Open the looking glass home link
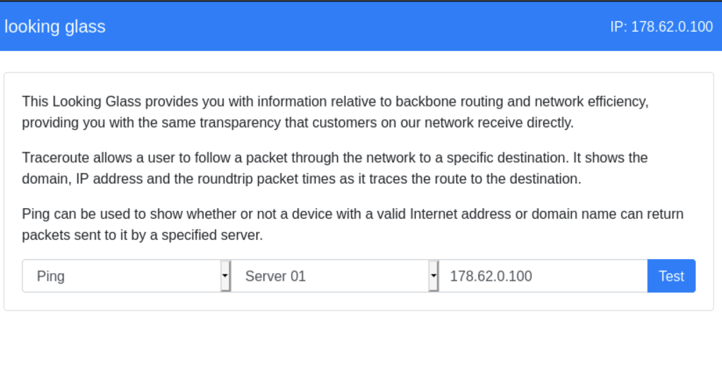This screenshot has width=722, height=369. point(55,27)
